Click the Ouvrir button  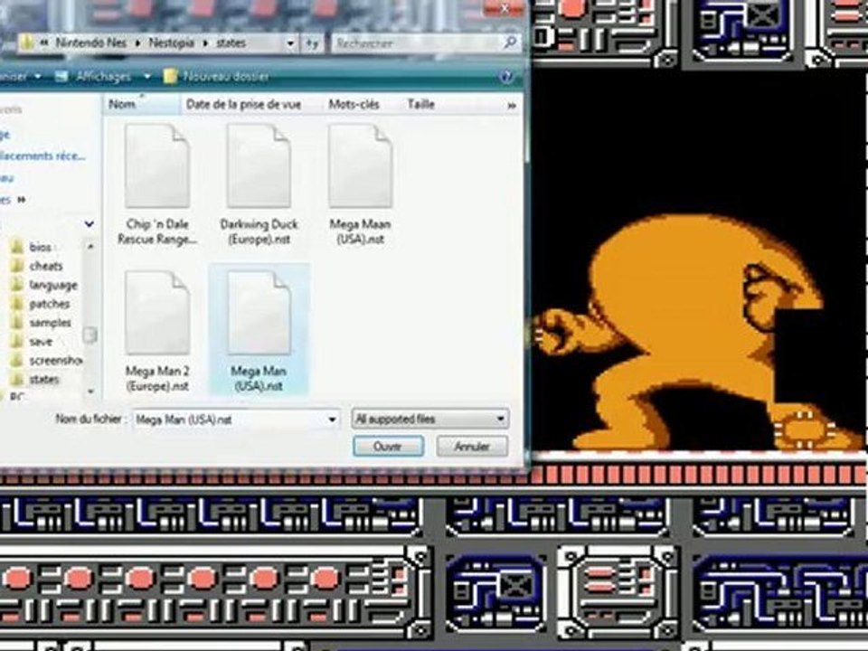click(x=388, y=446)
